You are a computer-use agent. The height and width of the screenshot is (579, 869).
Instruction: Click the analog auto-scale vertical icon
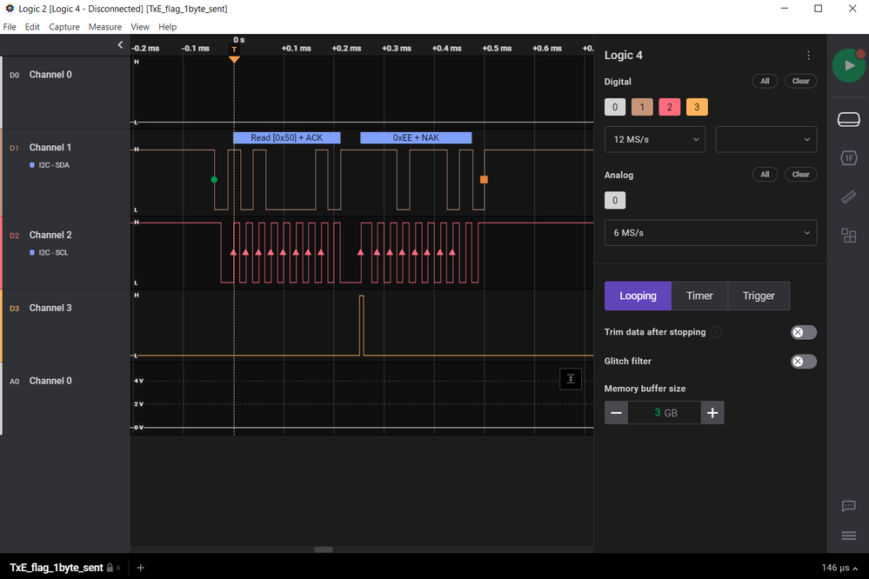coord(571,379)
